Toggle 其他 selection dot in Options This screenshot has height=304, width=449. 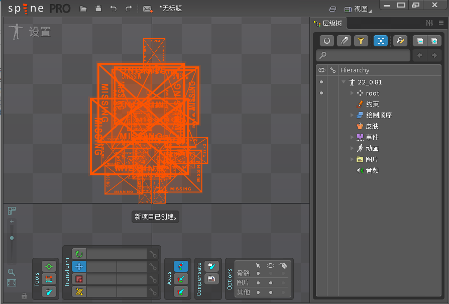tap(258, 292)
